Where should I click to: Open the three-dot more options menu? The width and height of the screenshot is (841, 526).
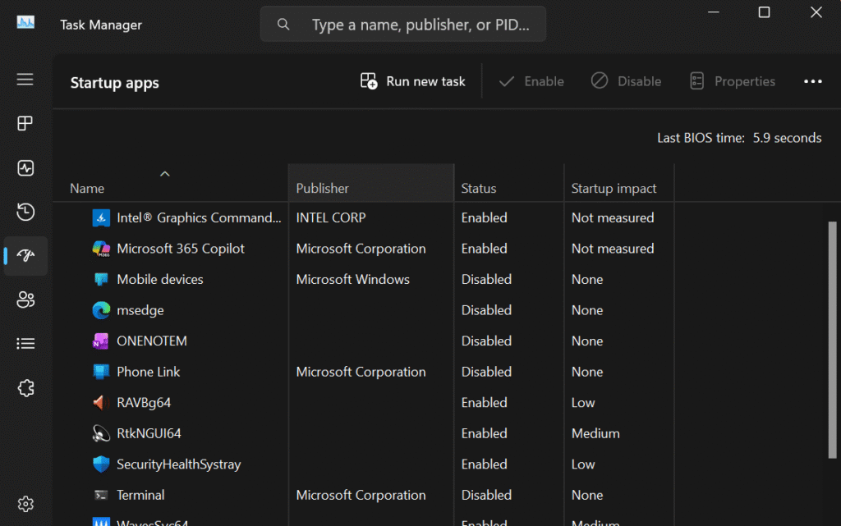coord(812,81)
